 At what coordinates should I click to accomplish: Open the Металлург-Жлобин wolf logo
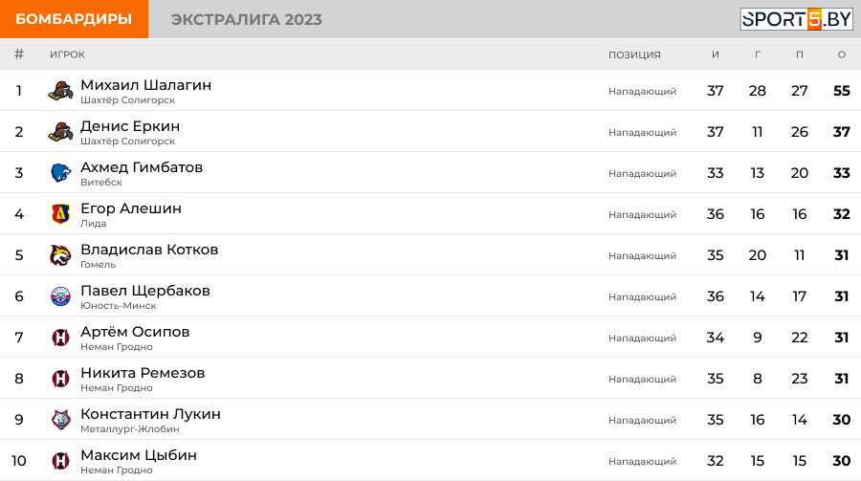click(60, 420)
